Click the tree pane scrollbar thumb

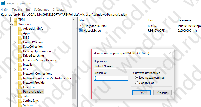coord(74,87)
